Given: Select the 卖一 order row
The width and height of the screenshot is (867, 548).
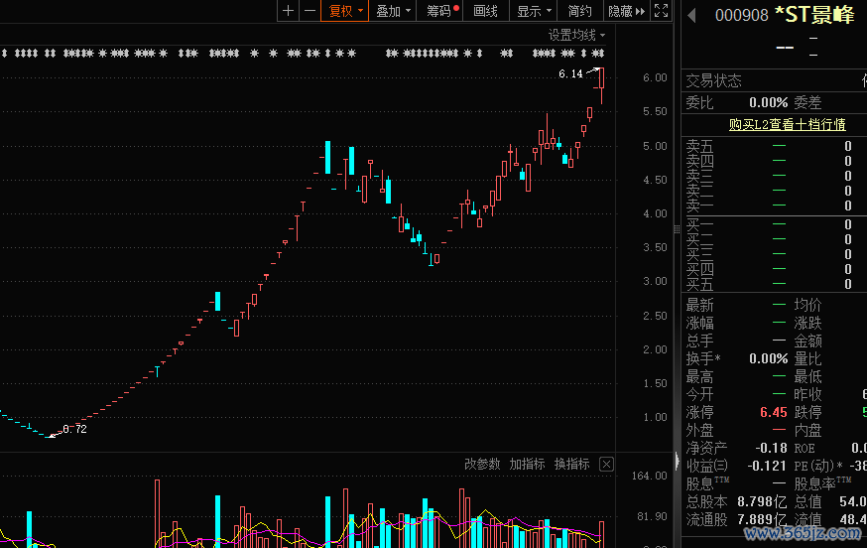Looking at the screenshot, I should click(774, 205).
